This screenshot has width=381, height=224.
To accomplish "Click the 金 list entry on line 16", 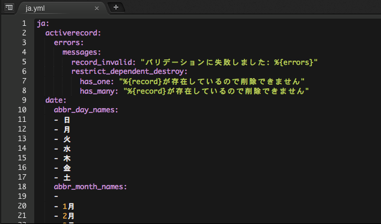I will pos(67,168).
